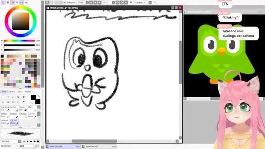Choose the Blur brush preset
The image size is (265, 149).
[x=32, y=108]
